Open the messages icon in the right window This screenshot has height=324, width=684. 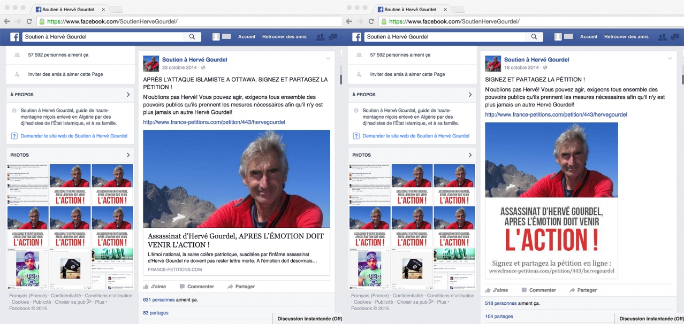coord(674,37)
